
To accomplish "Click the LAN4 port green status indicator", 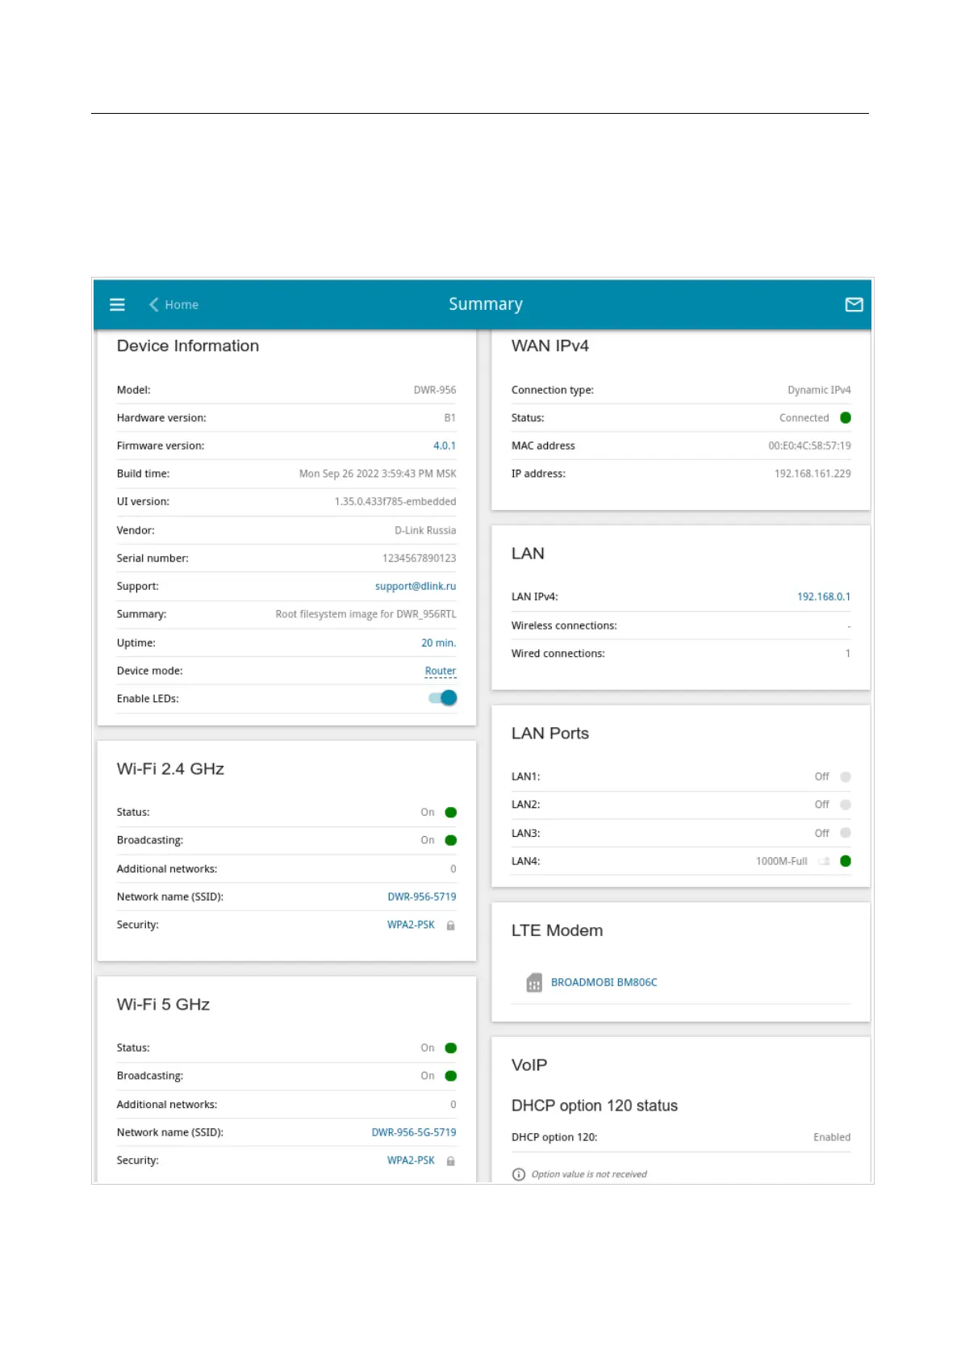I will pos(846,861).
